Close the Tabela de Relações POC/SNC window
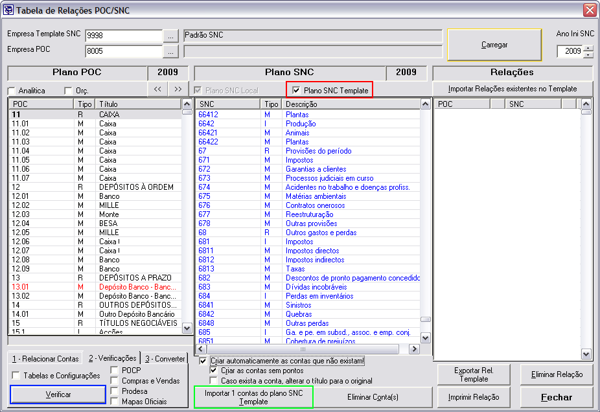This screenshot has height=412, width=600. (590, 10)
